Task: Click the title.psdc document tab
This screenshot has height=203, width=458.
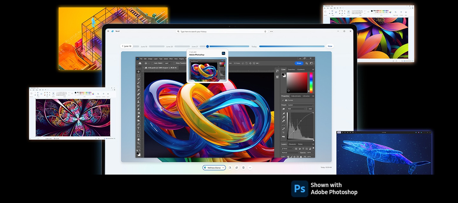Action: tap(161, 68)
